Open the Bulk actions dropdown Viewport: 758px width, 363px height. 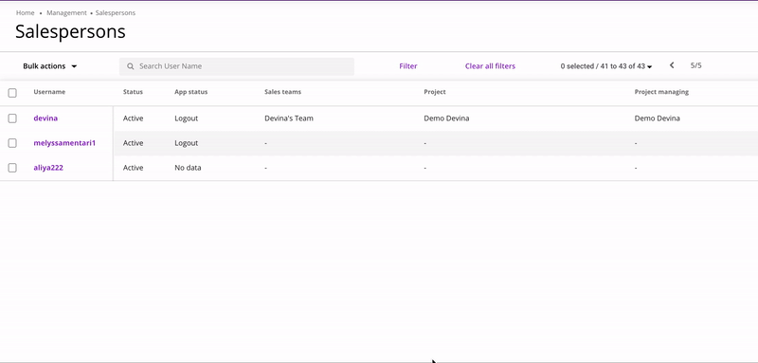pyautogui.click(x=50, y=66)
